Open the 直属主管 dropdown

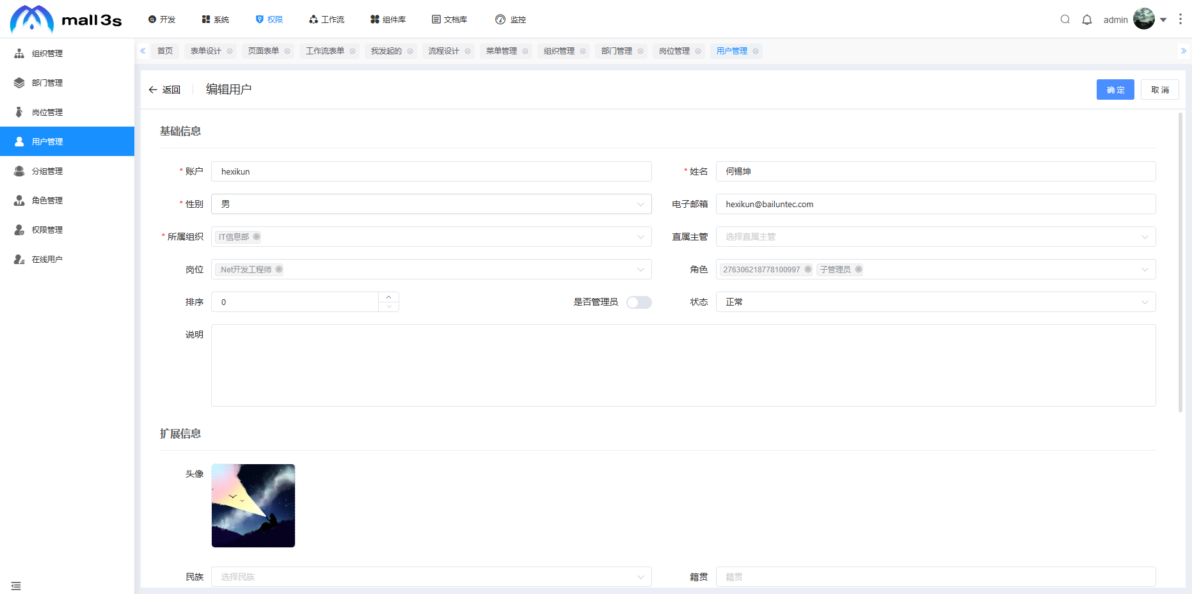(936, 237)
